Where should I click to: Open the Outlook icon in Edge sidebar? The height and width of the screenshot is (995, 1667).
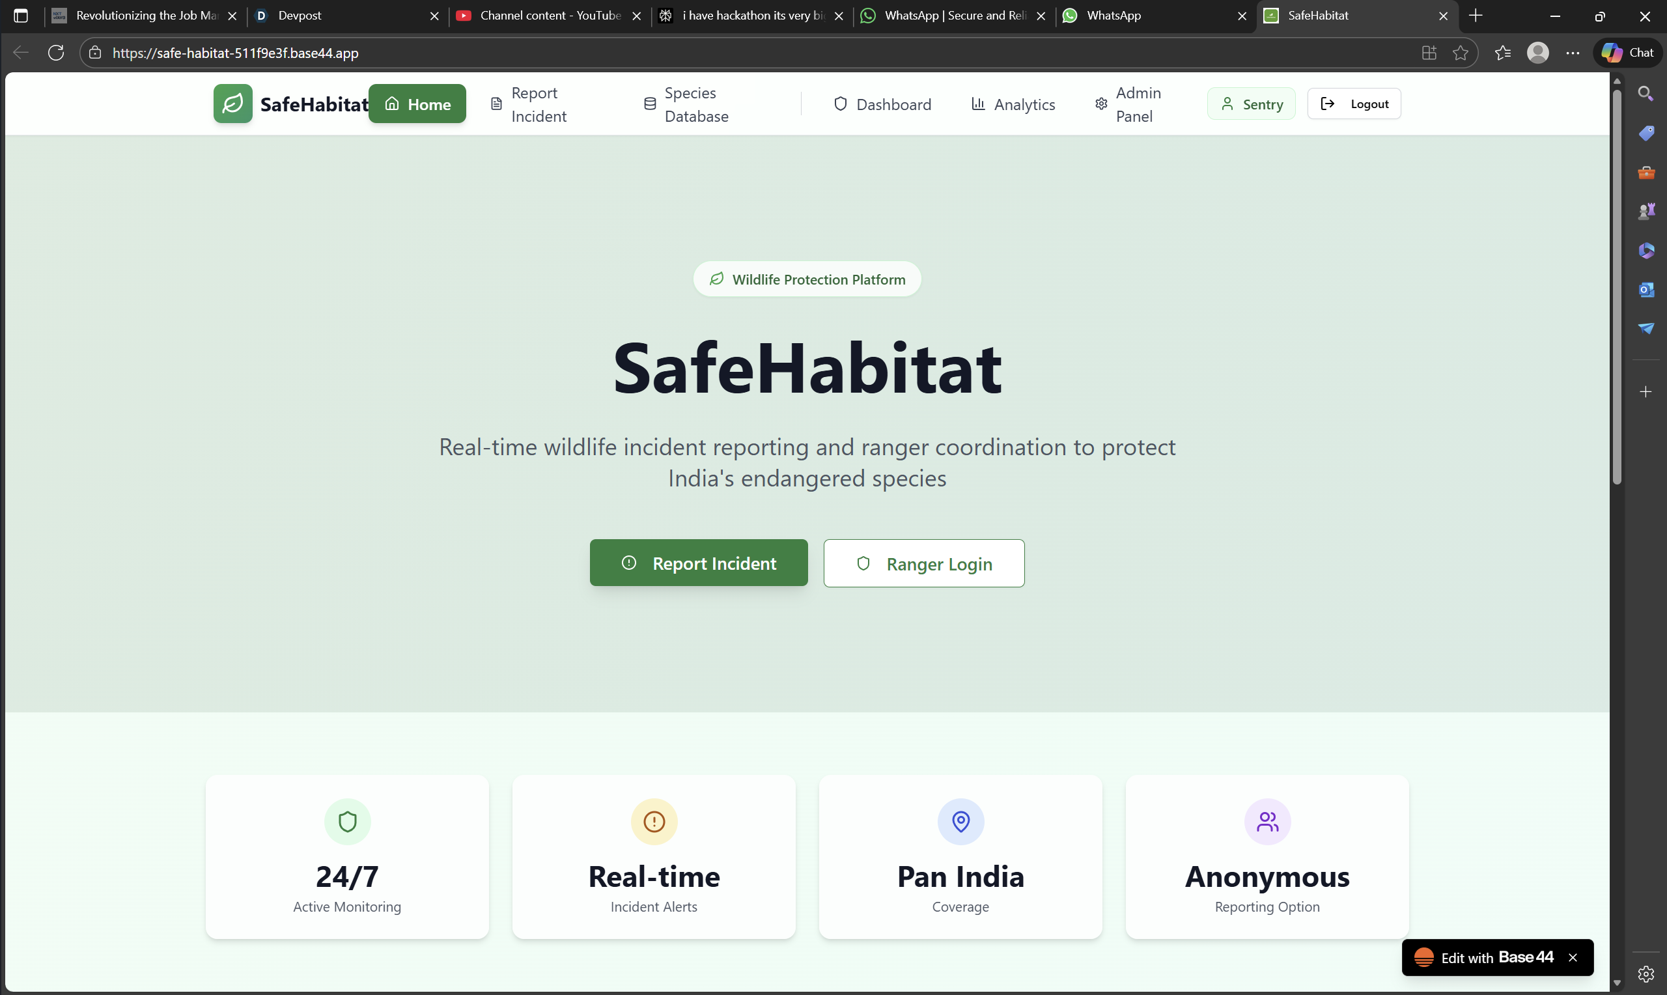tap(1646, 290)
